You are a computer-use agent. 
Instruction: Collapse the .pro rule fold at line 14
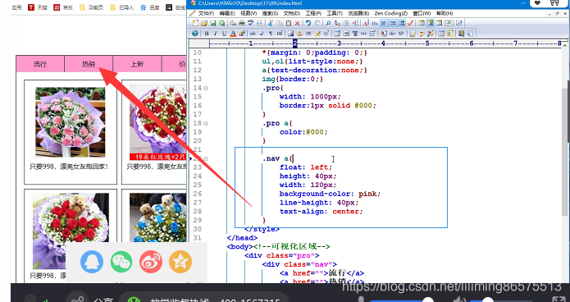pos(206,88)
